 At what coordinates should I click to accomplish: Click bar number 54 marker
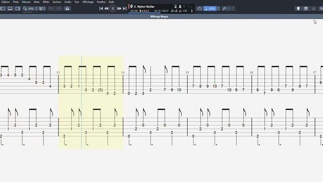point(123,73)
